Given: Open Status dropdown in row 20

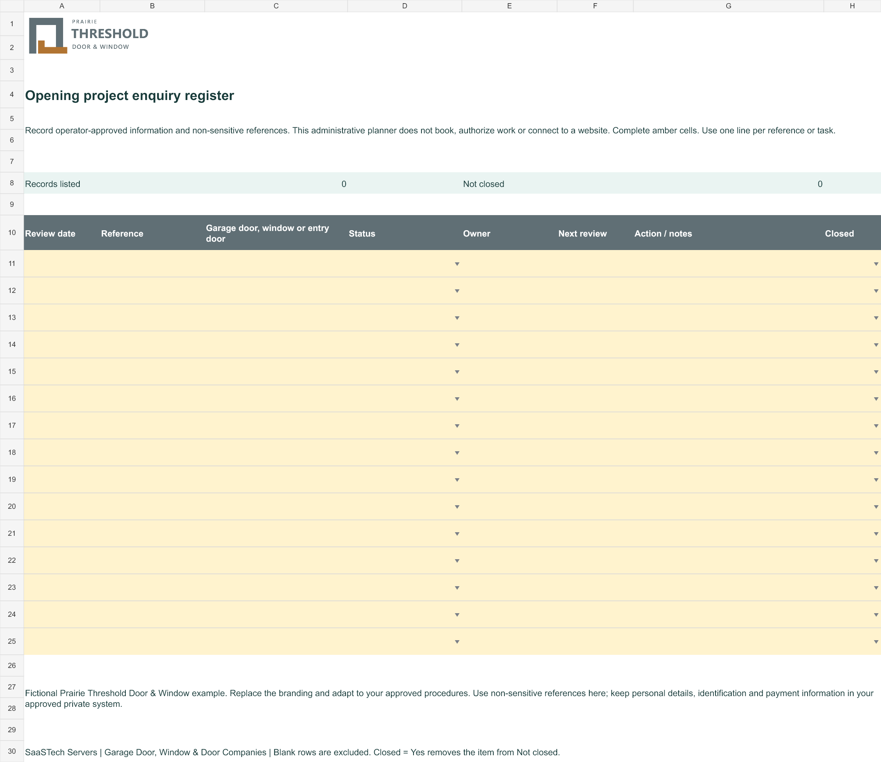Looking at the screenshot, I should pyautogui.click(x=457, y=507).
